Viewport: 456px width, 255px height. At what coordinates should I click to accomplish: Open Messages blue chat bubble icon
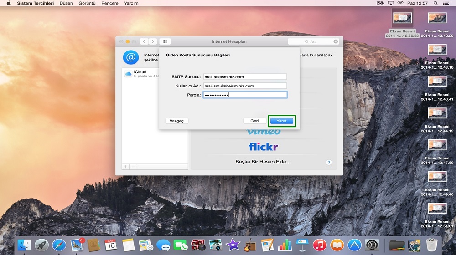point(163,245)
